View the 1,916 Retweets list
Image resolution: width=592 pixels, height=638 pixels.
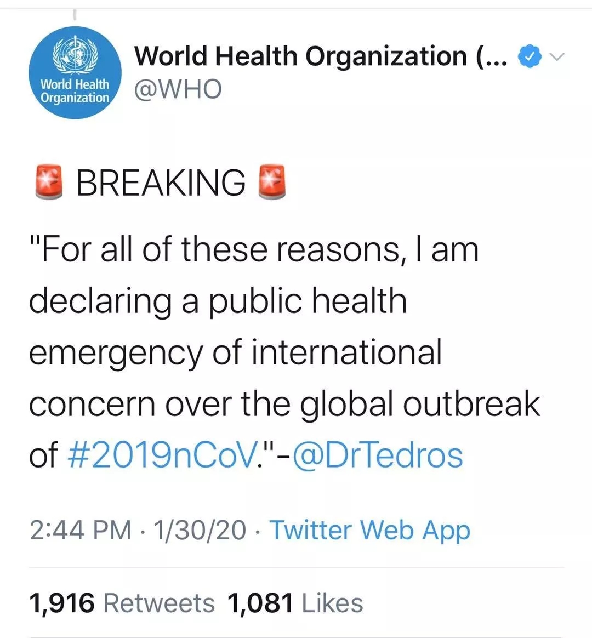pyautogui.click(x=122, y=603)
